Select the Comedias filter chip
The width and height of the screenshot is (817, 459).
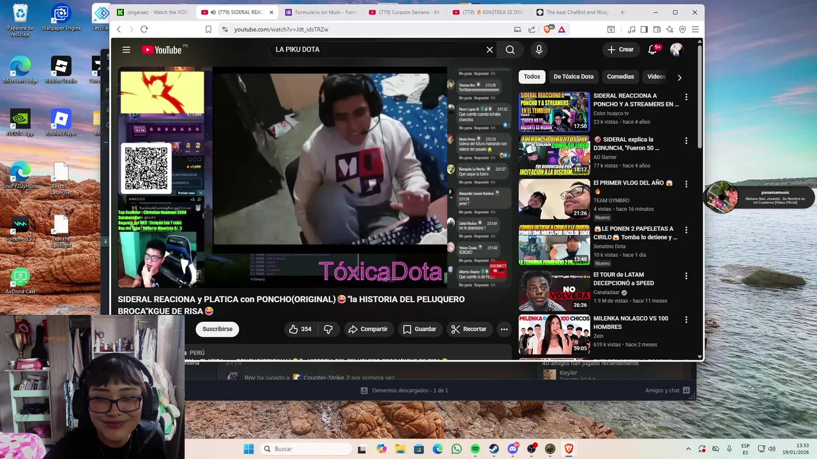click(620, 76)
